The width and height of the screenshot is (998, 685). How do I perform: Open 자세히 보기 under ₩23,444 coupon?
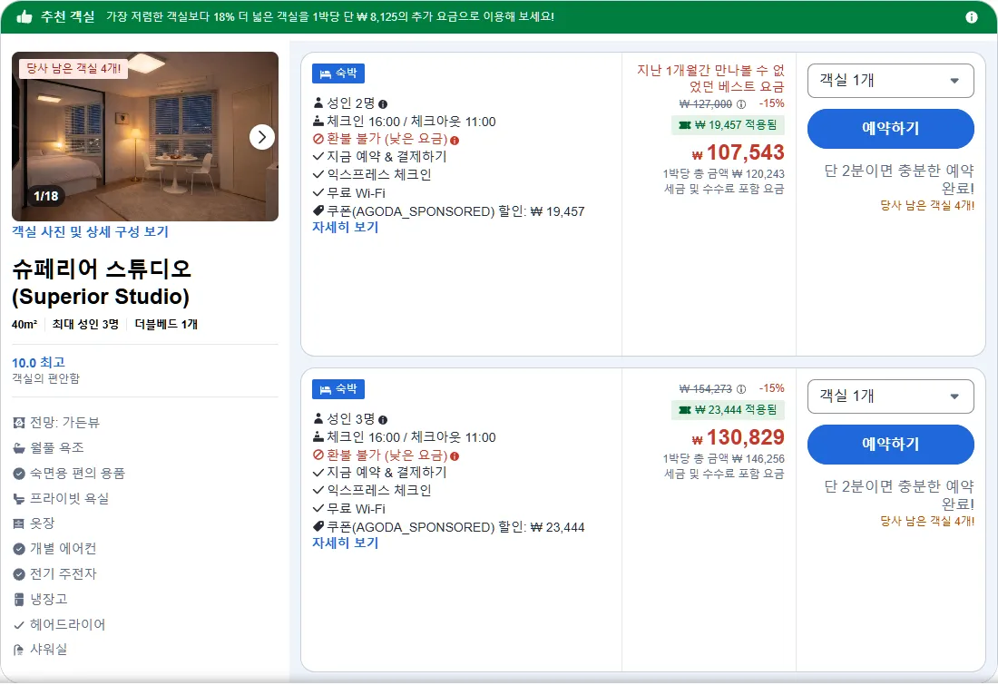tap(345, 543)
